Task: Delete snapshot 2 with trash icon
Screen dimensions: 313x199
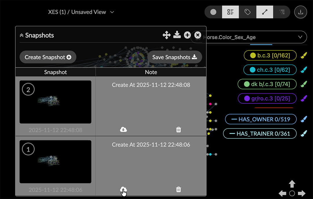Action: click(x=179, y=129)
